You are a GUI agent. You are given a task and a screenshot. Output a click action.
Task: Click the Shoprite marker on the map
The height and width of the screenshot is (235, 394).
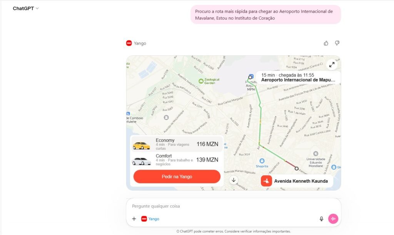click(262, 161)
